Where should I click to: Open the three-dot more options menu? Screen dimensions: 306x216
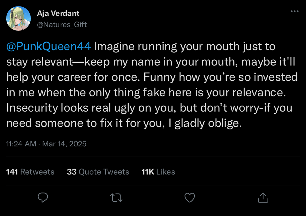(x=294, y=12)
